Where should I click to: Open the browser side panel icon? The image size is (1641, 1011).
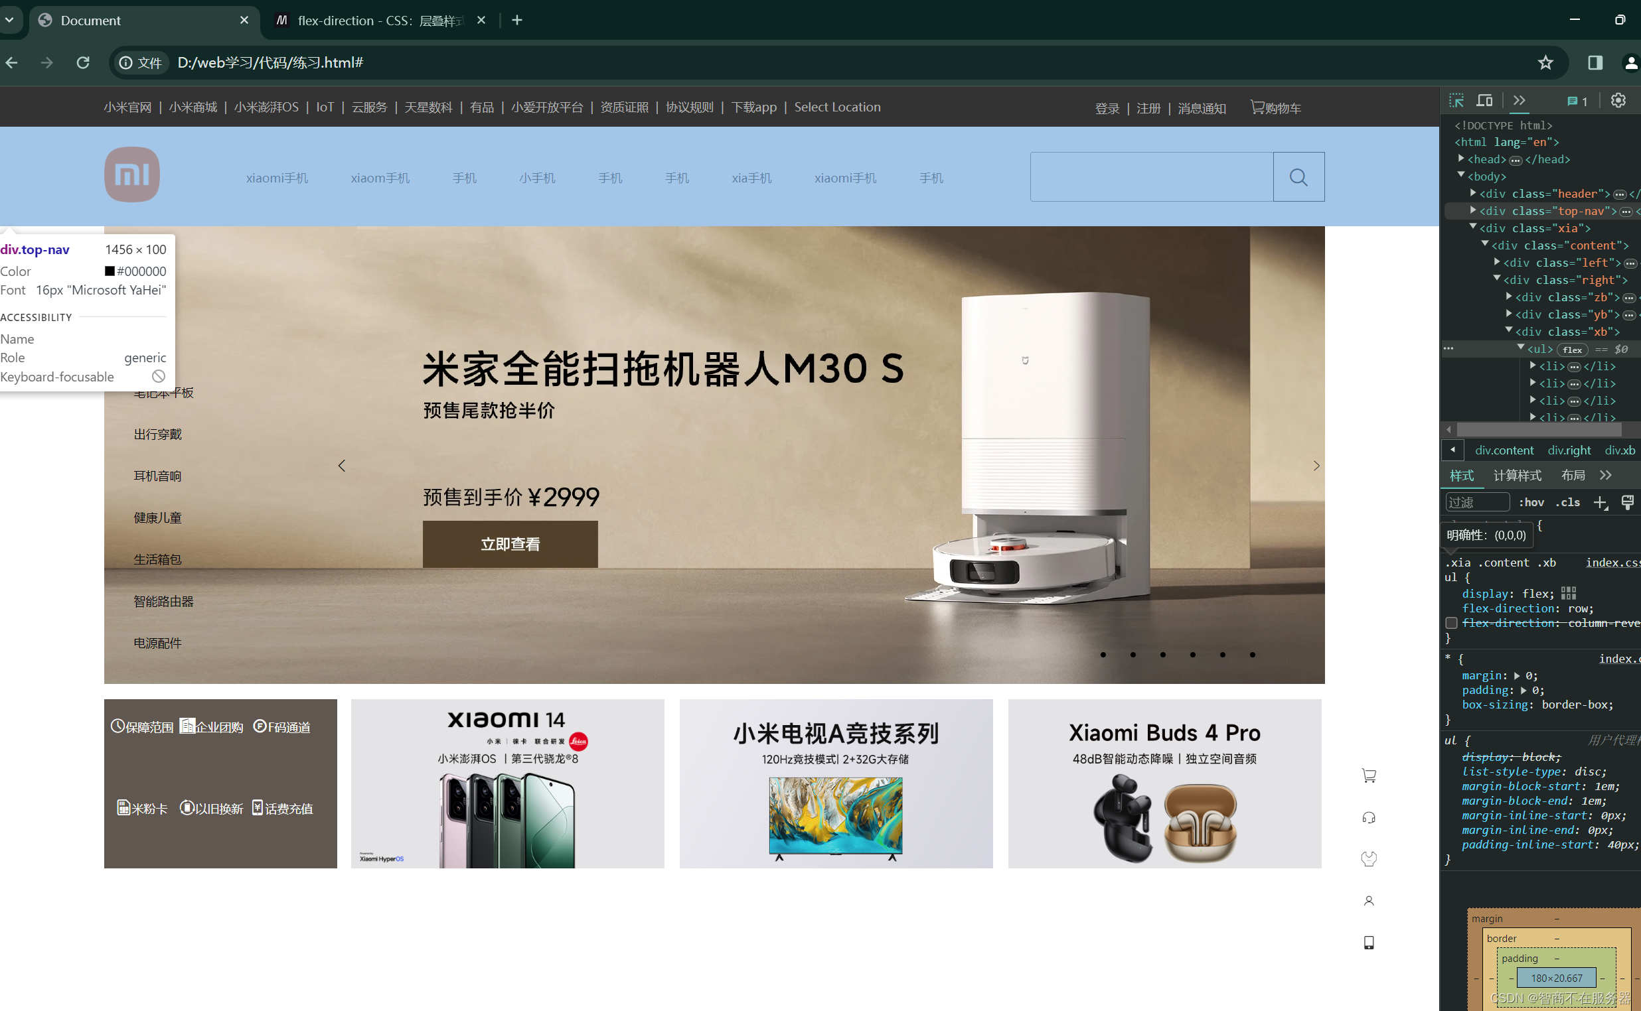(x=1595, y=62)
